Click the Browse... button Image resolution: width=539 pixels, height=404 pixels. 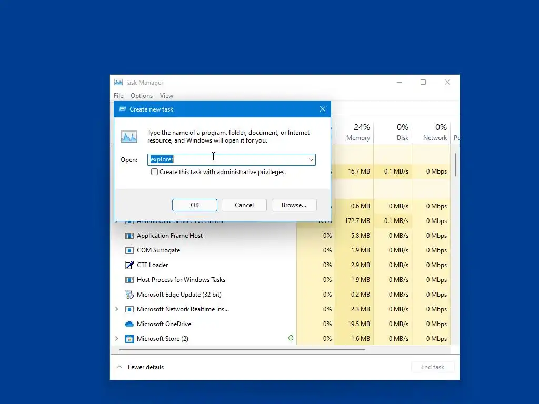(x=294, y=205)
